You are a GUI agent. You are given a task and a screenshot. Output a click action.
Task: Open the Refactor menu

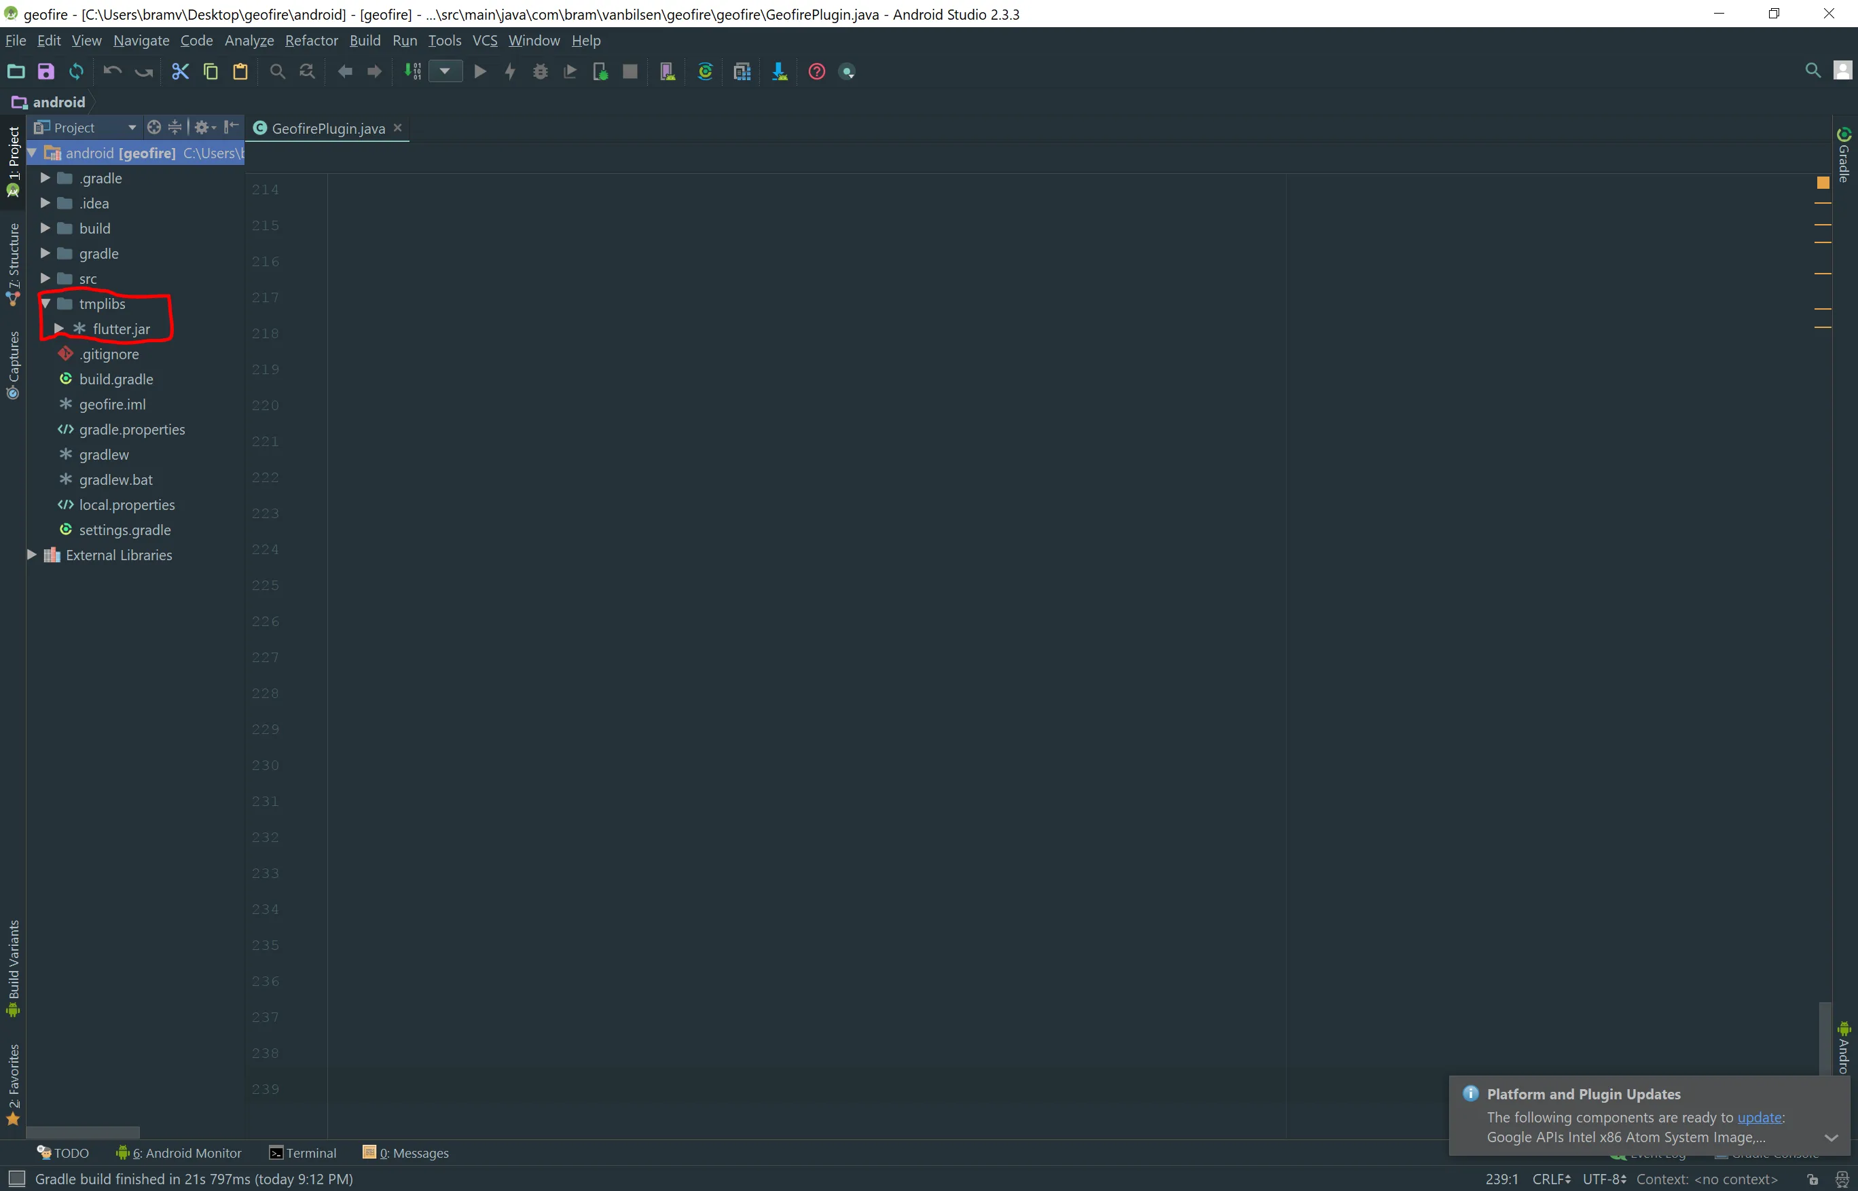click(x=311, y=40)
